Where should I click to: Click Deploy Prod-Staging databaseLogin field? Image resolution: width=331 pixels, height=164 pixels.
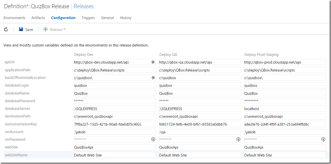[285, 85]
